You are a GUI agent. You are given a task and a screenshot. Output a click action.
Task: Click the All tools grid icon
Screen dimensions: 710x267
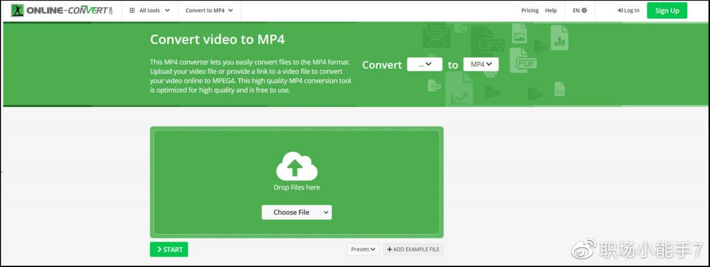pos(132,10)
